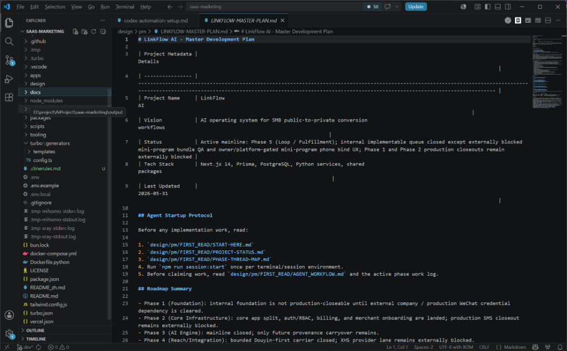
Task: Toggle the secondary side bar visibility
Action: 508,7
